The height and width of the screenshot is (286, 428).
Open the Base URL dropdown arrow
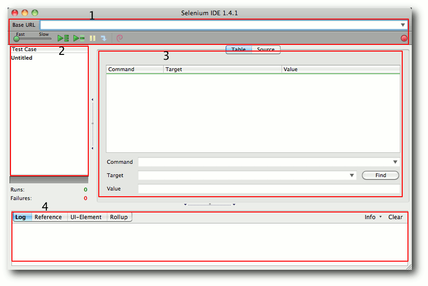coord(403,25)
